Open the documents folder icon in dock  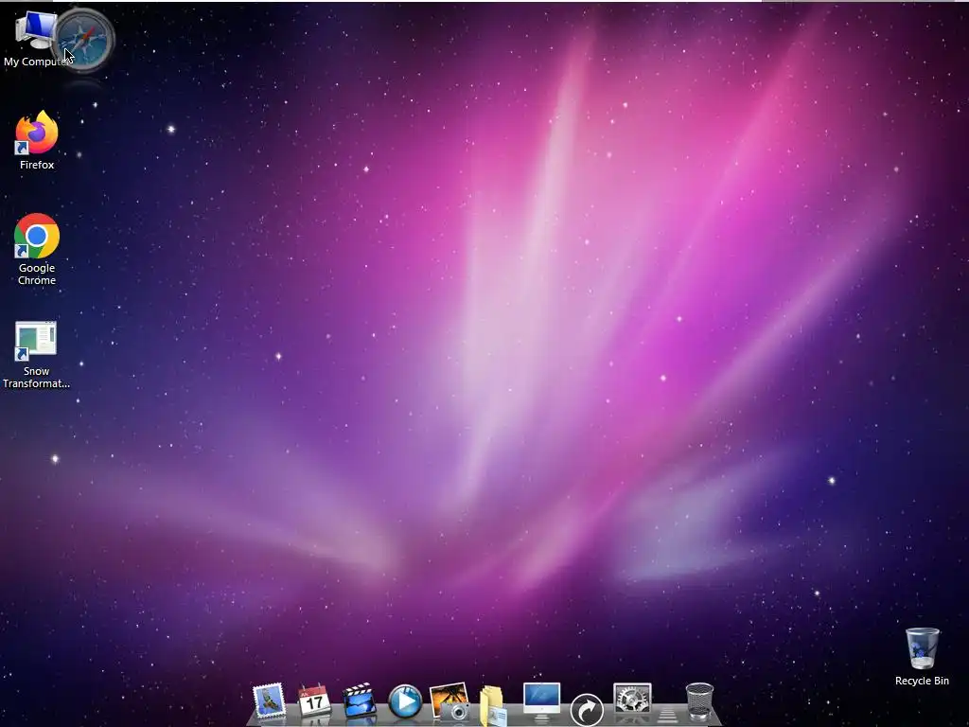[x=493, y=704]
